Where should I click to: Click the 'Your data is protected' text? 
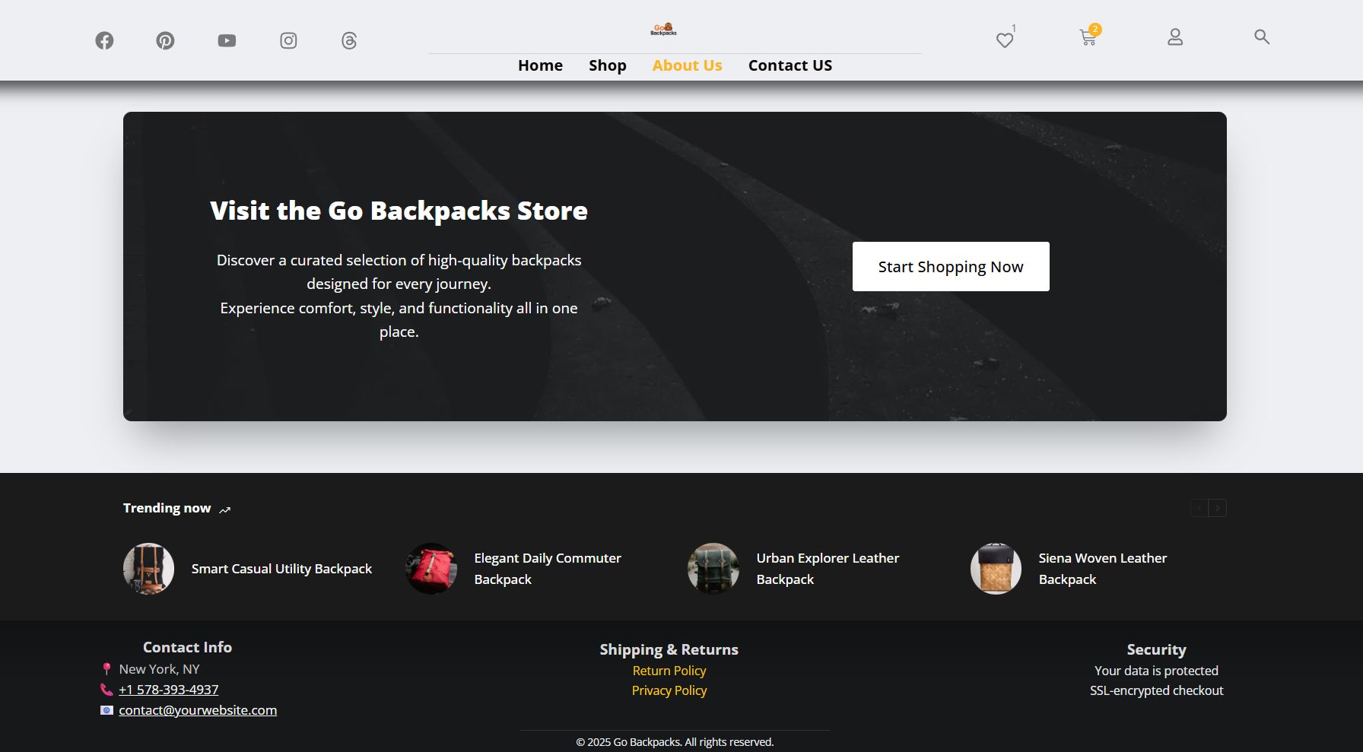point(1156,671)
